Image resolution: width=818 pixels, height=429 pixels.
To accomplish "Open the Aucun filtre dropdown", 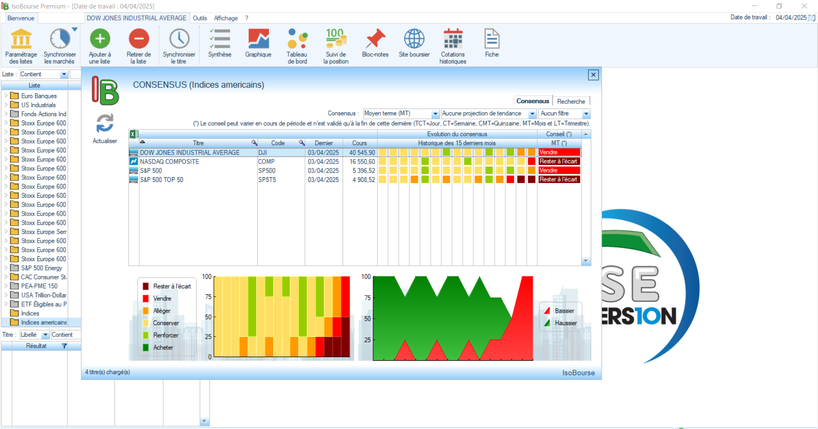I will (586, 114).
